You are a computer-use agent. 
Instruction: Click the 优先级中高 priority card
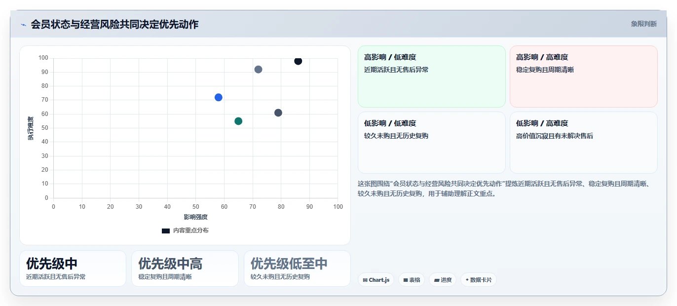tap(185, 268)
